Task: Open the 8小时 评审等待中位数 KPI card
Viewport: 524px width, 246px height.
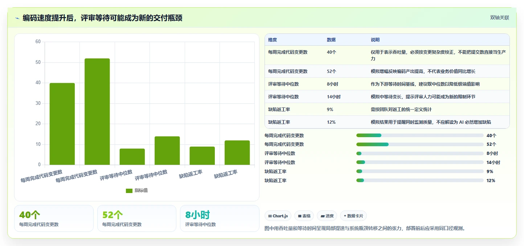Action: point(220,218)
